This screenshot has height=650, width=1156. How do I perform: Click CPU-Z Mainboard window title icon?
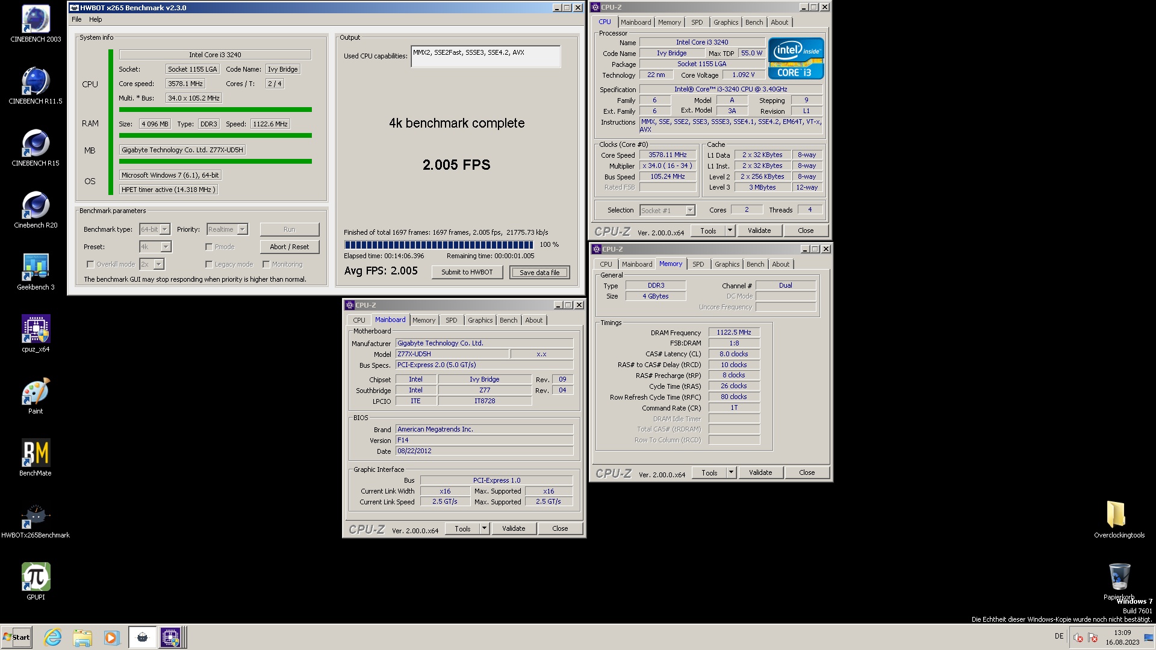[x=349, y=305]
